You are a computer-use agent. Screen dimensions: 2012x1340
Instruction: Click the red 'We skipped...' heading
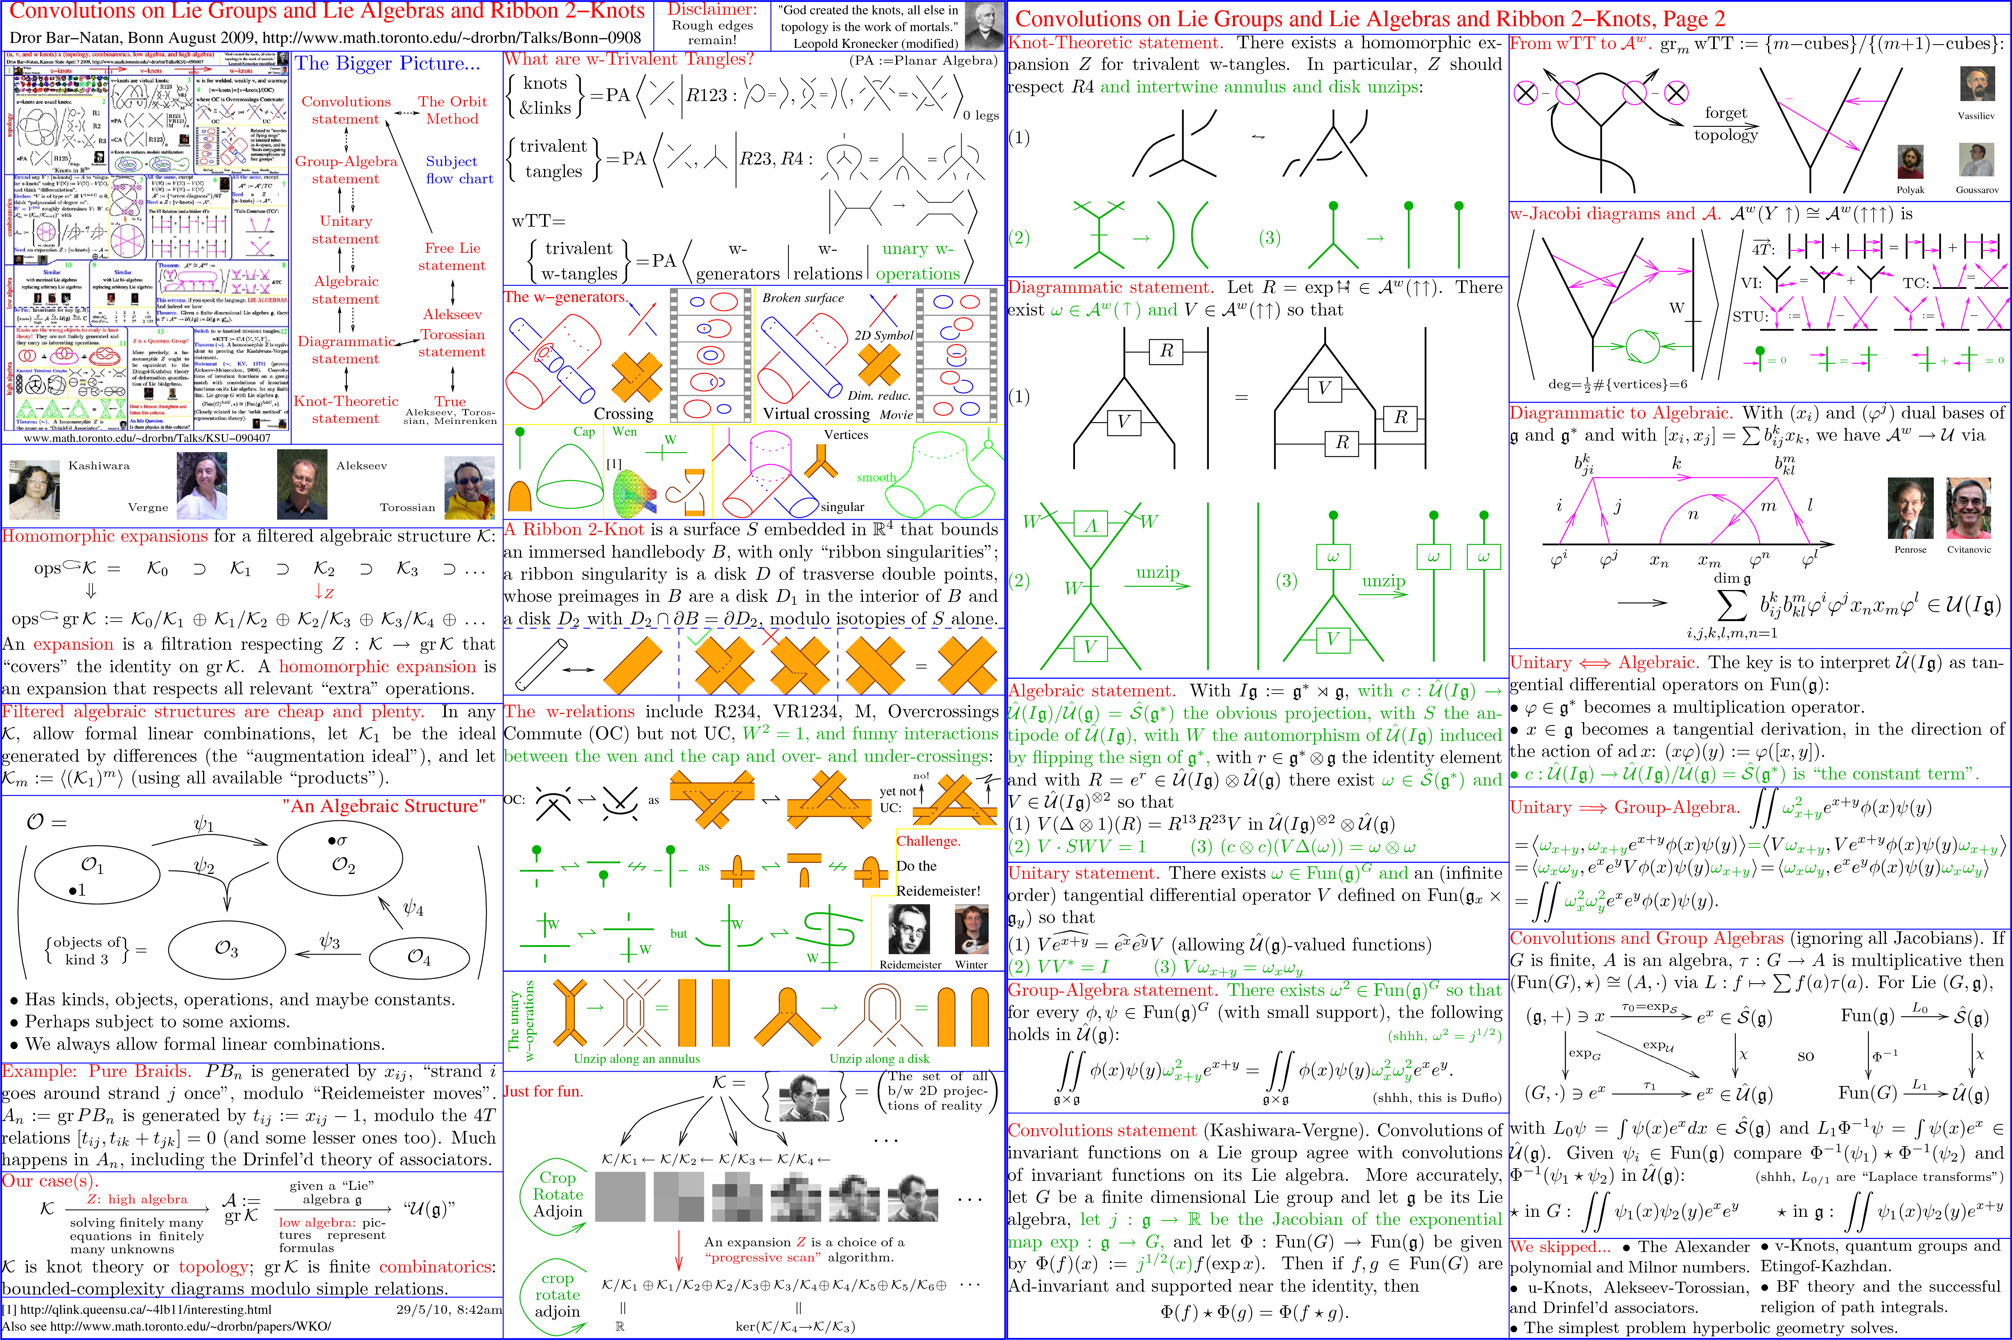pos(1560,1247)
